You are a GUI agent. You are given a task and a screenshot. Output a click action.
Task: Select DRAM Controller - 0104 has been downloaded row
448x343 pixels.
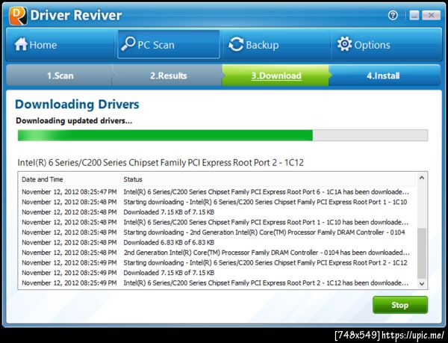coord(217,253)
